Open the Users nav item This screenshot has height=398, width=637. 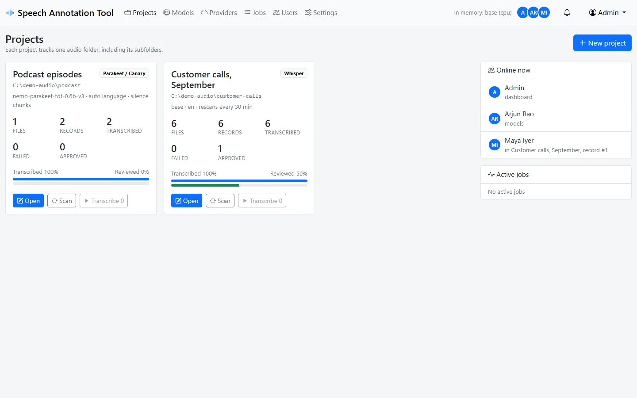[285, 12]
